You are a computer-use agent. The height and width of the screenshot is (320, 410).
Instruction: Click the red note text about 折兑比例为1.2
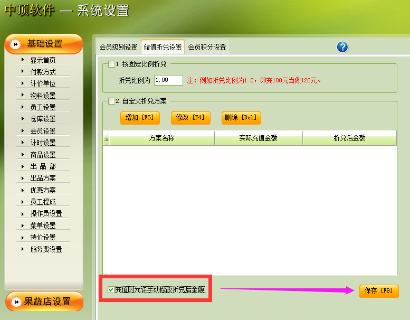[x=254, y=80]
